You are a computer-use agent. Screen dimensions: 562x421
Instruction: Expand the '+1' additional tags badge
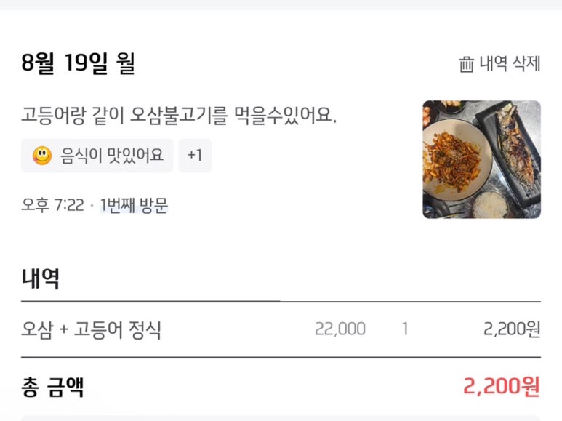click(195, 156)
